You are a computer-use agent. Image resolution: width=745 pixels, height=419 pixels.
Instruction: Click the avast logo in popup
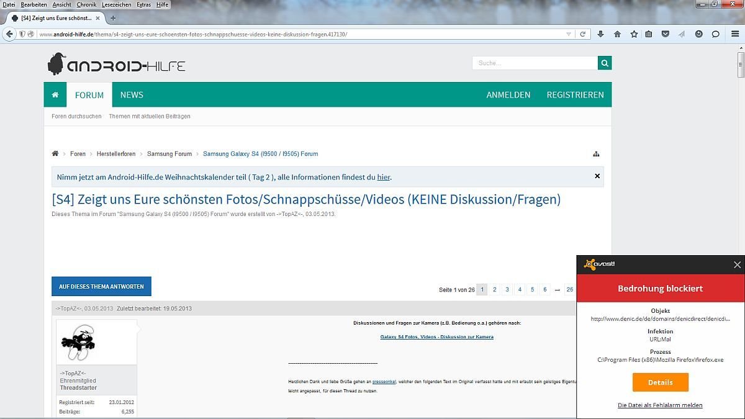(x=599, y=265)
